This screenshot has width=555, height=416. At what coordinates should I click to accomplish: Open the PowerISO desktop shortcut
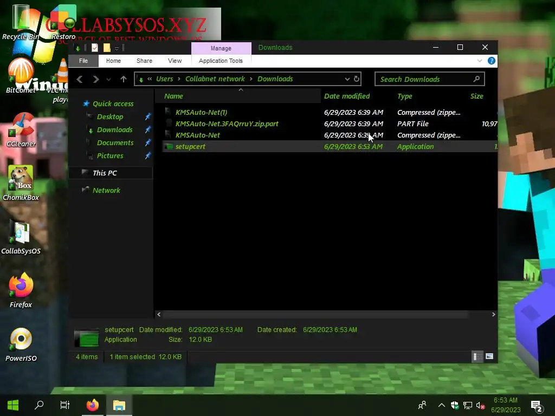[x=21, y=345]
